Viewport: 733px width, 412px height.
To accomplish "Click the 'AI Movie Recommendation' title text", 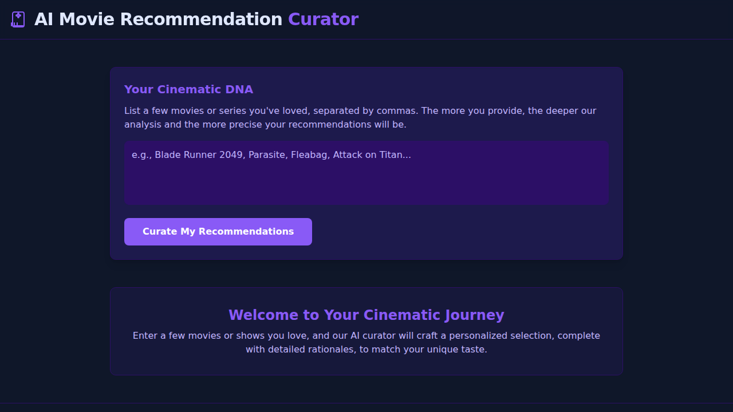I will coord(158,19).
